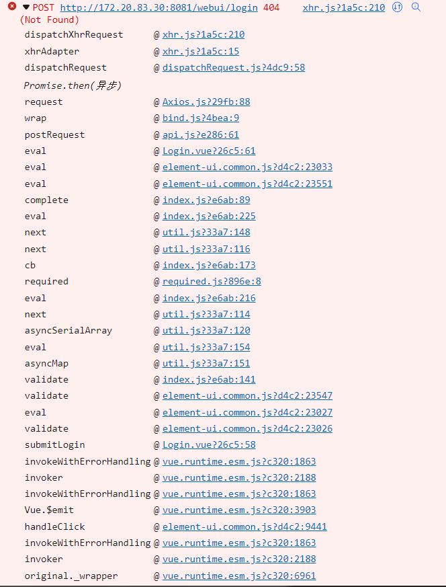Viewport: 446px width, 587px height.
Task: Open api.js?e286:61 postRequest source
Action: click(197, 134)
